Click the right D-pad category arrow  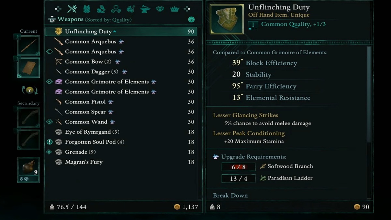tap(187, 9)
